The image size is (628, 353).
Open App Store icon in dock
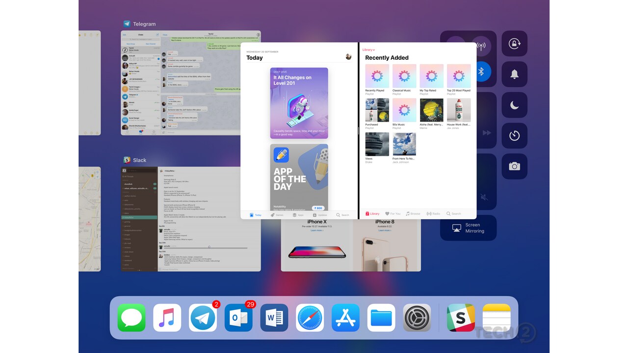[346, 318]
